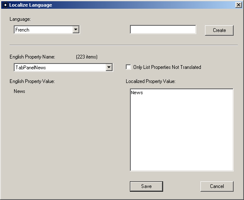Focus the new language name text field
Viewport: 244px width, 200px height.
point(163,29)
